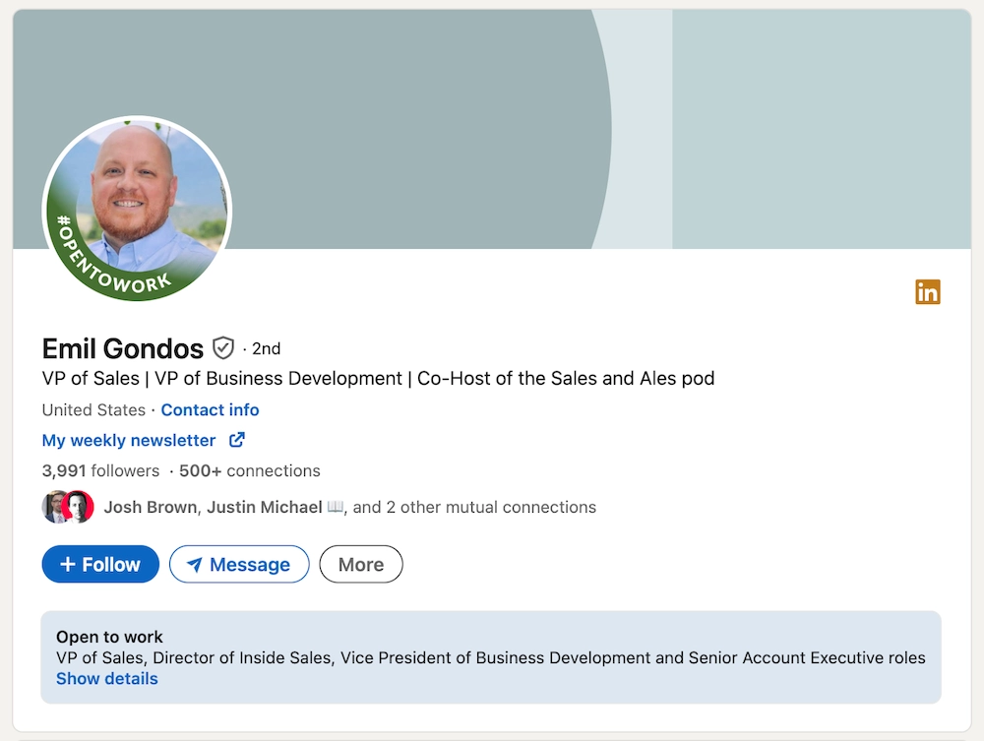Click the plus icon on Follow button
This screenshot has width=984, height=741.
pyautogui.click(x=69, y=564)
